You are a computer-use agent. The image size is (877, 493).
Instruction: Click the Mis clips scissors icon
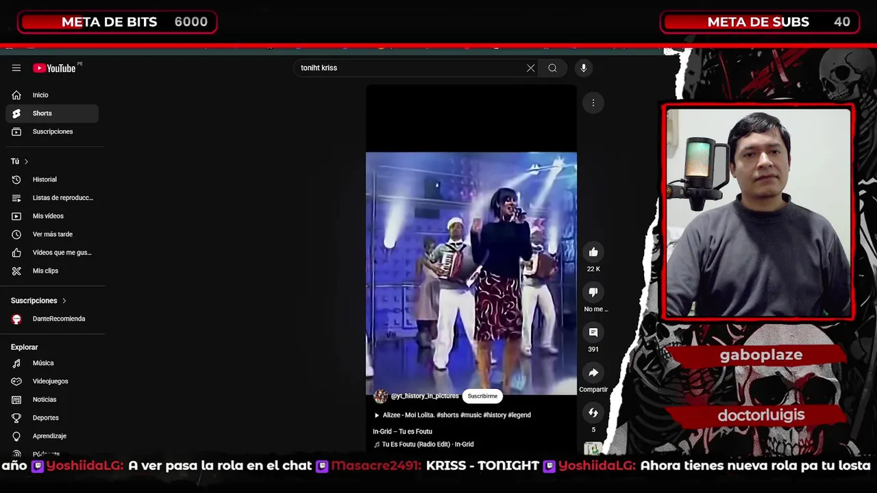[x=16, y=270]
